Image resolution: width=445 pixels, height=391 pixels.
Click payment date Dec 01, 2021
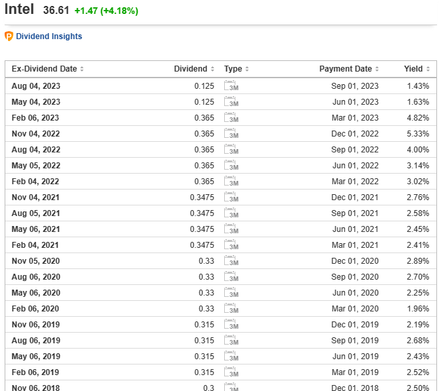(355, 197)
